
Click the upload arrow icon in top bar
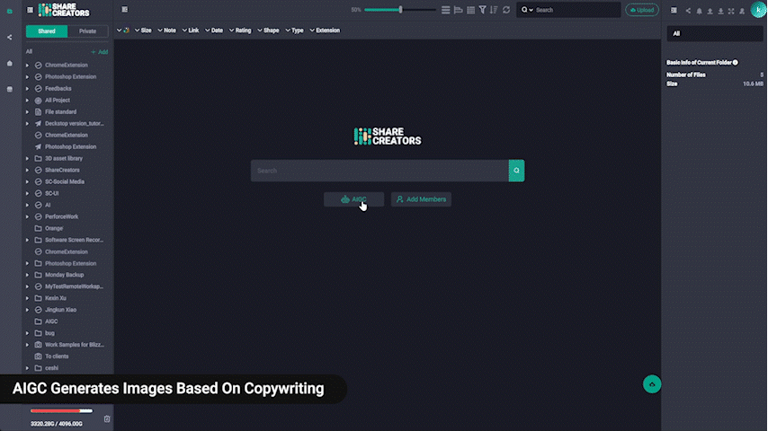tap(710, 11)
